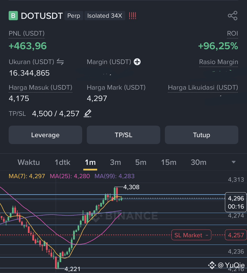This screenshot has height=273, width=247.
Task: Tap the current price 4,296 countdown box
Action: [x=236, y=202]
